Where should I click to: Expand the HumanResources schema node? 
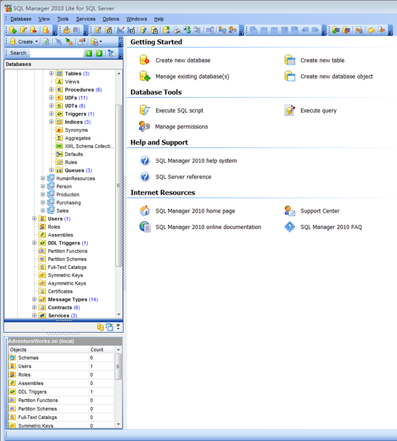tap(42, 178)
